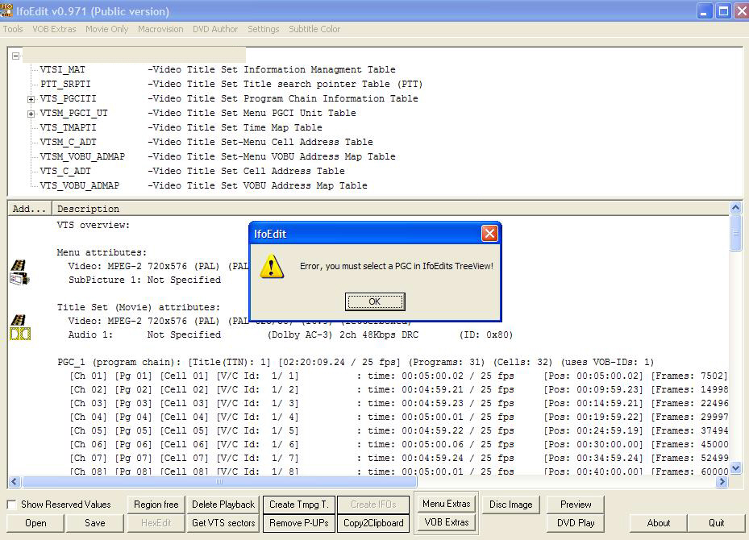Click the Preview button
This screenshot has width=749, height=540.
576,505
